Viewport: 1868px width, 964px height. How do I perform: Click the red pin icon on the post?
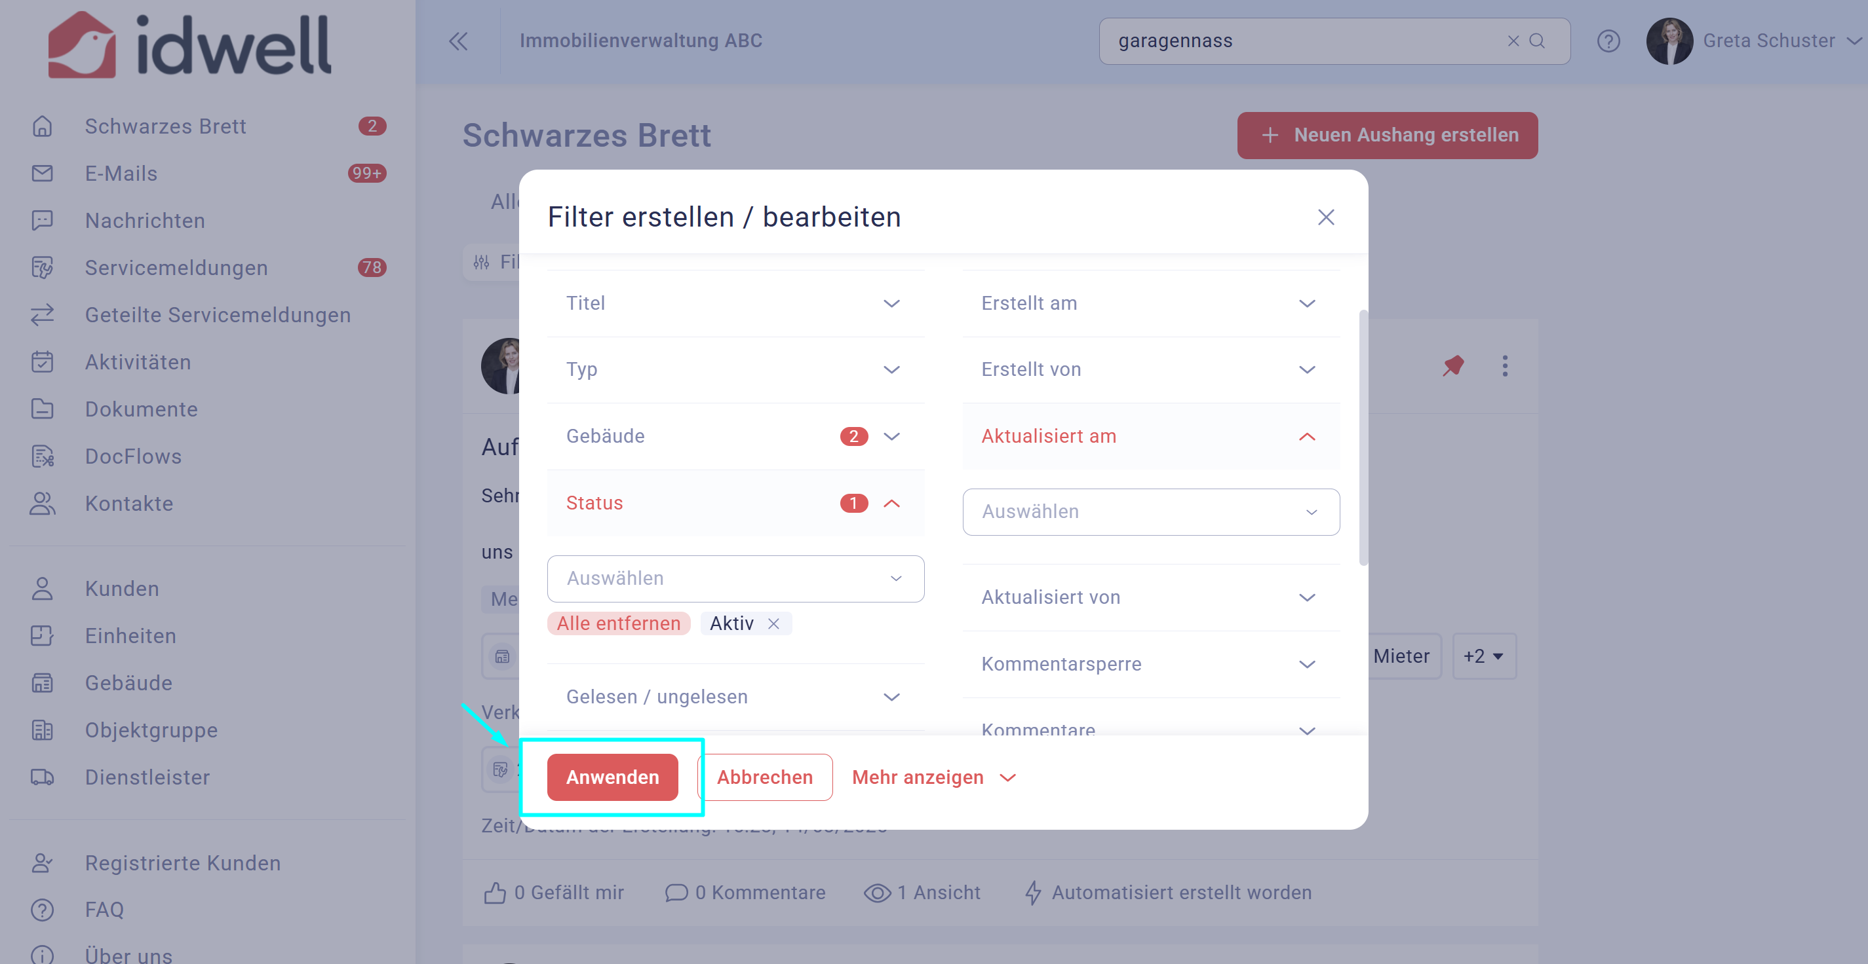tap(1452, 365)
